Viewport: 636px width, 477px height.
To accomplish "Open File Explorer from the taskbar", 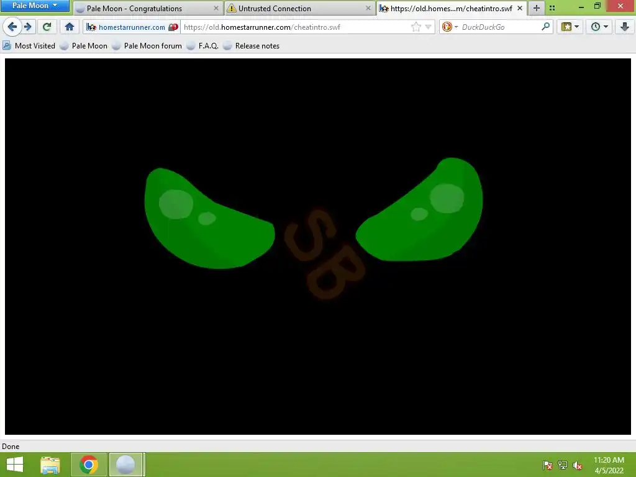I will 50,465.
